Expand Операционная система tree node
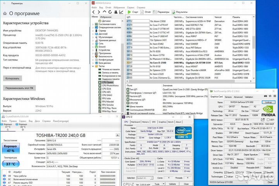This screenshot has width=279, height=186. click(x=93, y=27)
